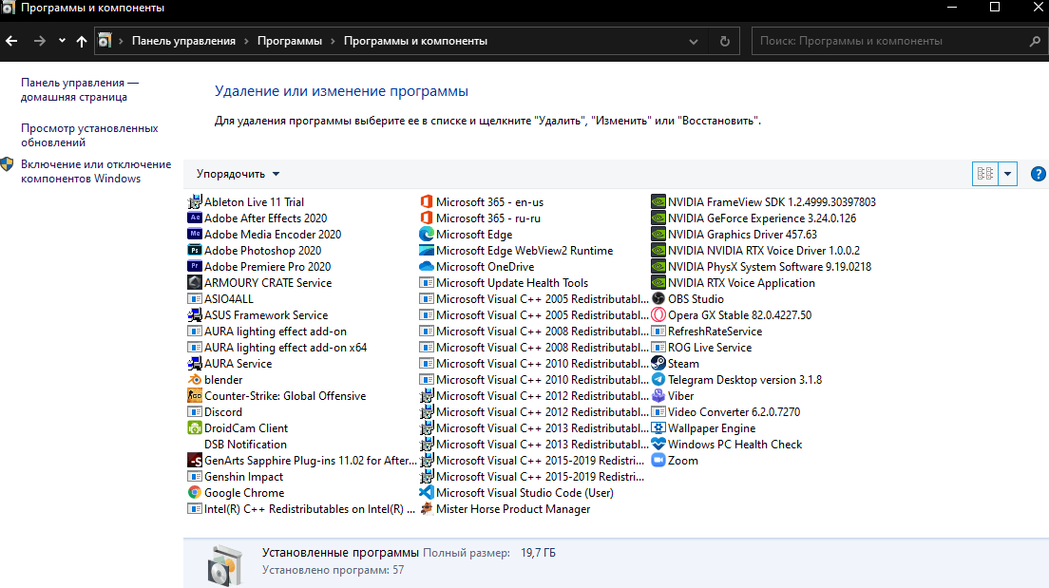
Task: Click the Adobe After Effects 2020 icon
Action: [x=194, y=218]
